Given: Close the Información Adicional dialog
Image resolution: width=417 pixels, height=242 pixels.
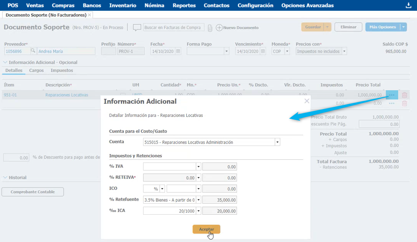Looking at the screenshot, I should pos(307,101).
